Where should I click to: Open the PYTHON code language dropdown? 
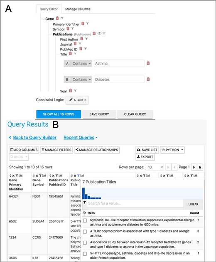172,150
